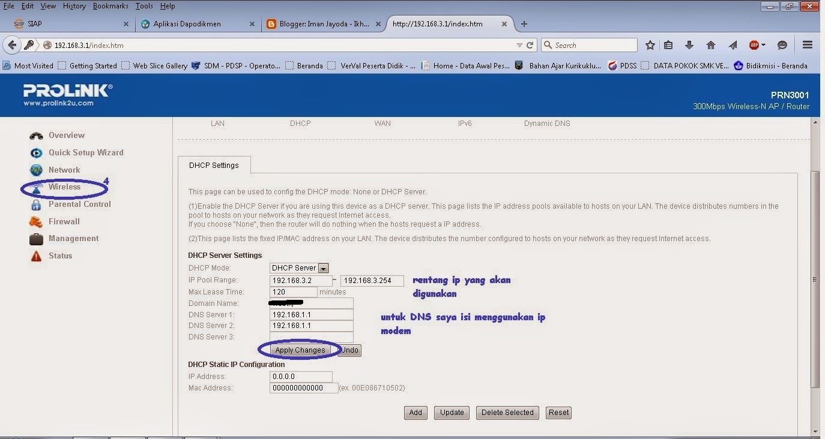The image size is (825, 439).
Task: Open the Bookmarks menu
Action: 110,6
